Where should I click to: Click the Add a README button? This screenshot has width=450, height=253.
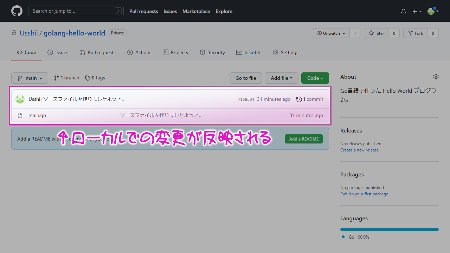[x=304, y=139]
